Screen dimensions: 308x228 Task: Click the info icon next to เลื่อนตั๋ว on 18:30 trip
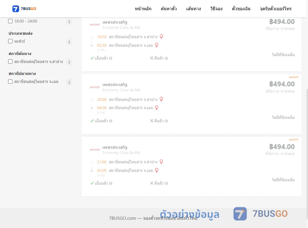[x=111, y=58]
